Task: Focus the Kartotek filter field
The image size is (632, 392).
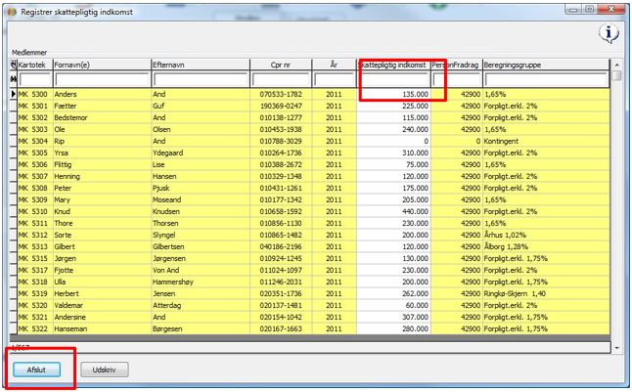Action: pos(35,80)
